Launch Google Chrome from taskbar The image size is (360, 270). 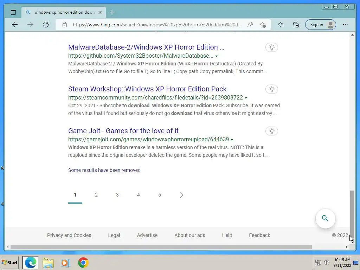click(x=83, y=263)
